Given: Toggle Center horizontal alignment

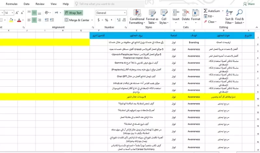Looking at the screenshot, I should coord(34,20).
